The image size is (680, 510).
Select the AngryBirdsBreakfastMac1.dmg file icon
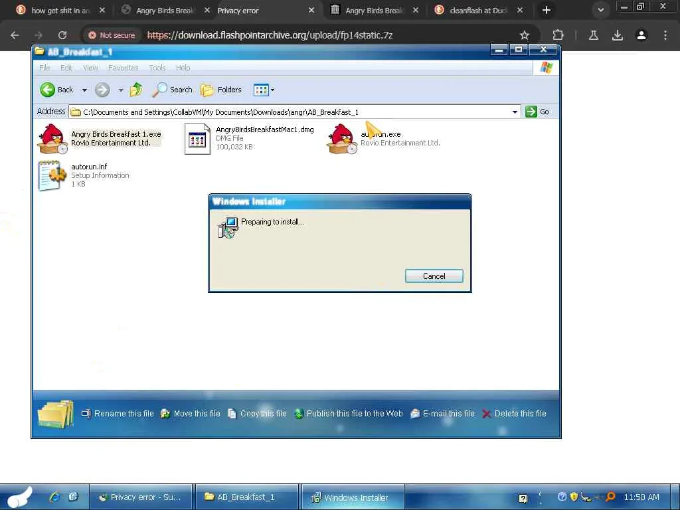197,138
